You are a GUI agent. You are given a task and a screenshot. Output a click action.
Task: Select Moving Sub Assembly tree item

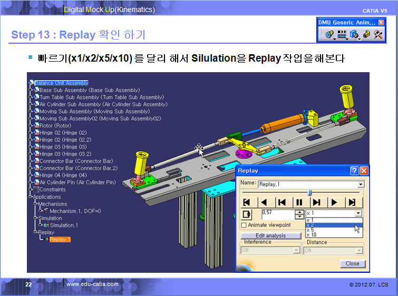click(x=94, y=111)
